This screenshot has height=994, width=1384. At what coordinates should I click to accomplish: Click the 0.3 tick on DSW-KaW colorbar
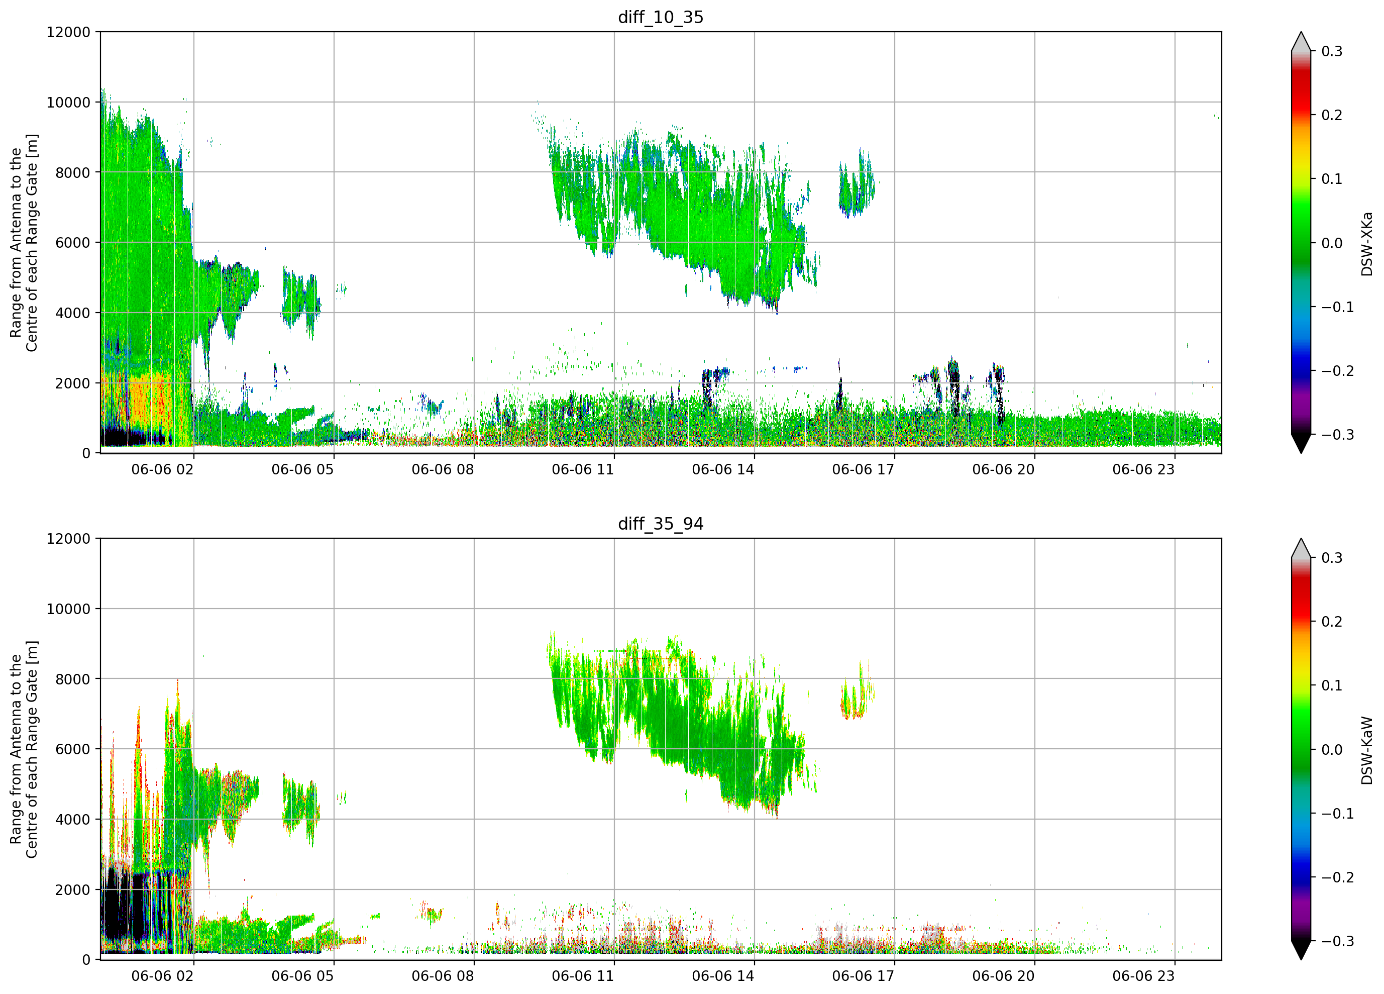(1332, 558)
